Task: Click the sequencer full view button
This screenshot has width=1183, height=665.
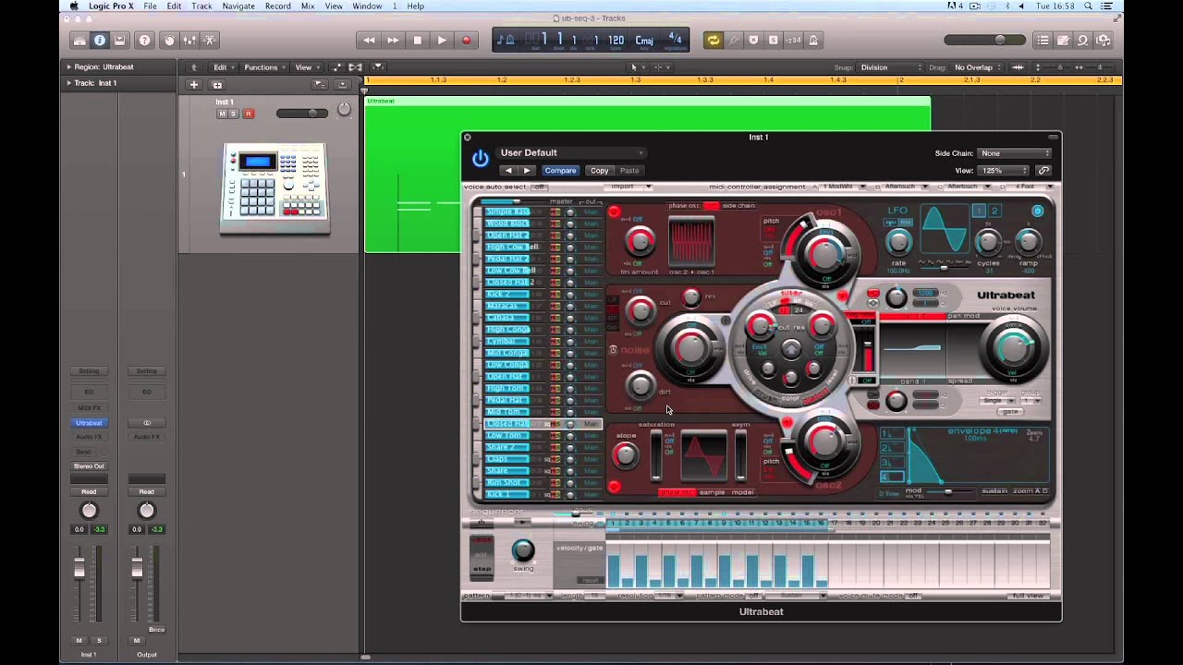Action: tap(1029, 596)
